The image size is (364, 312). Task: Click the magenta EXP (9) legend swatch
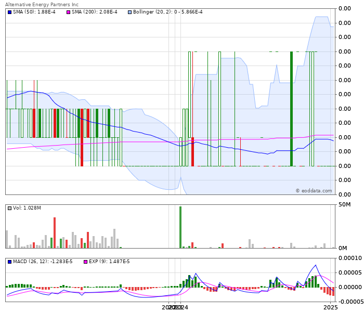point(85,262)
